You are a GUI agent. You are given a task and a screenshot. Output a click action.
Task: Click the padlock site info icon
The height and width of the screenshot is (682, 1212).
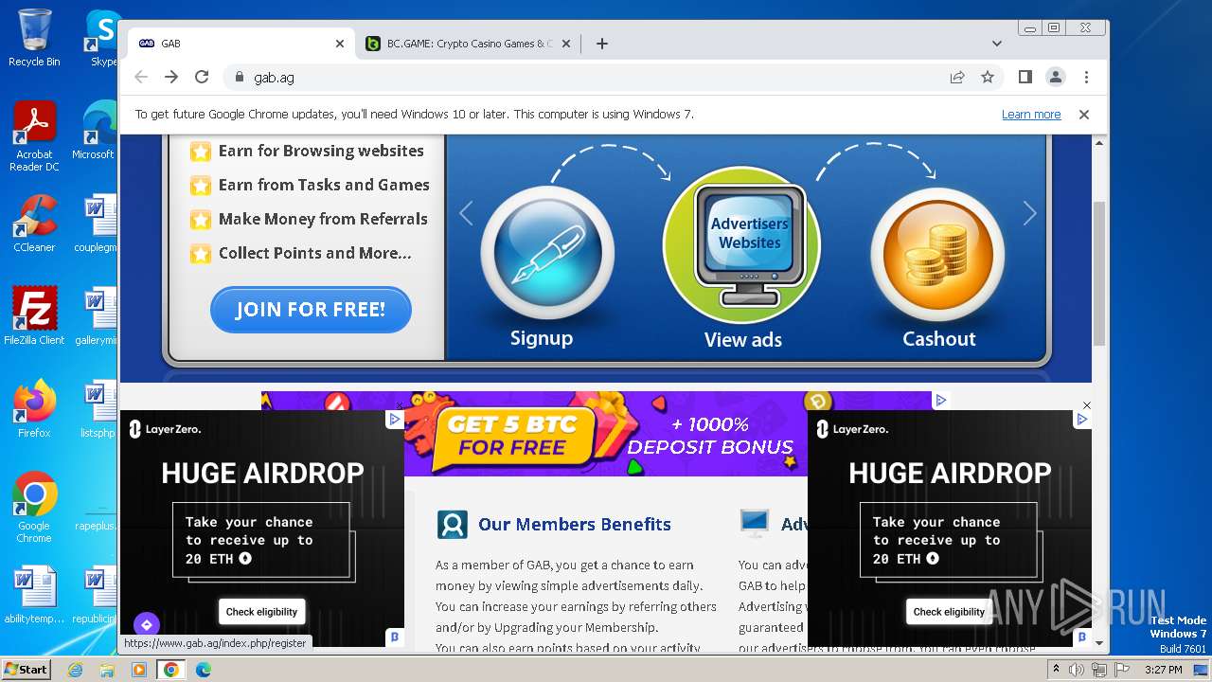coord(239,78)
